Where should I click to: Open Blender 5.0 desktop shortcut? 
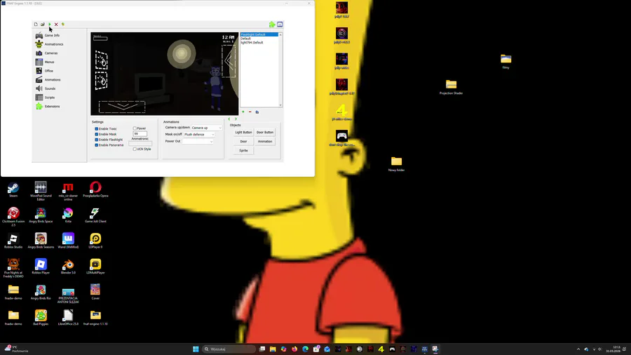tap(68, 267)
